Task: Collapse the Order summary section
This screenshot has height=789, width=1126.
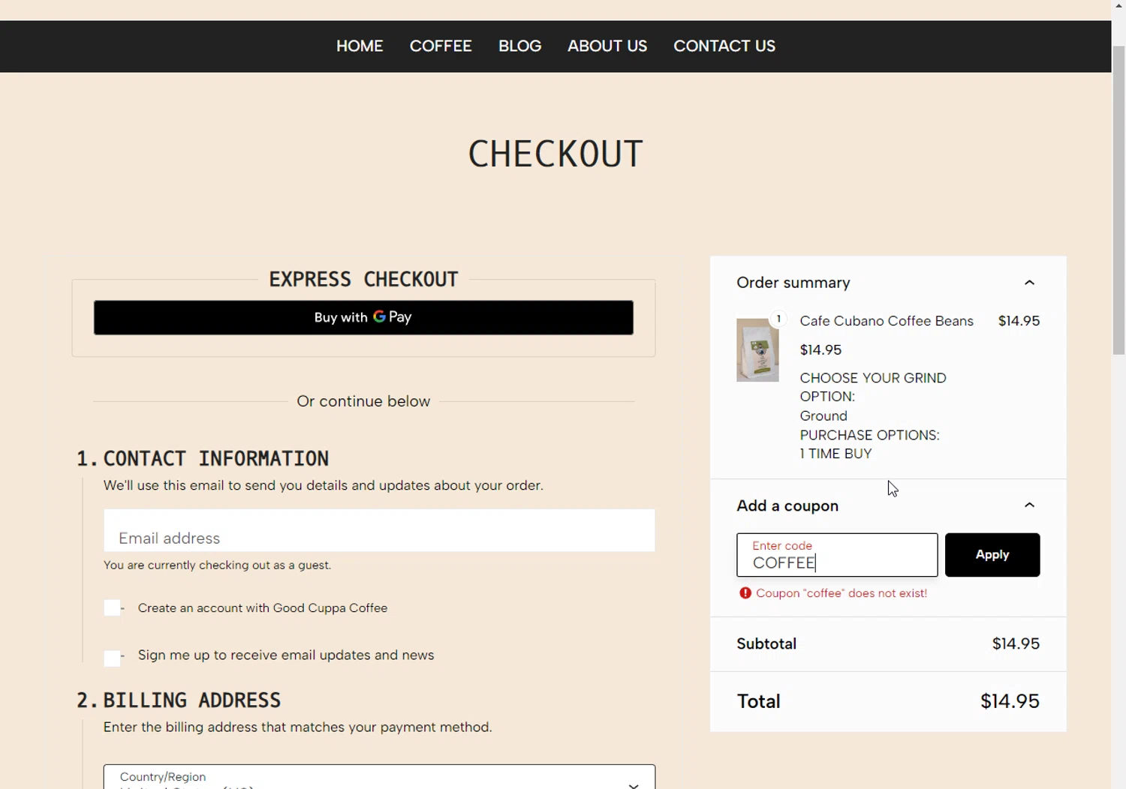Action: click(x=1029, y=283)
